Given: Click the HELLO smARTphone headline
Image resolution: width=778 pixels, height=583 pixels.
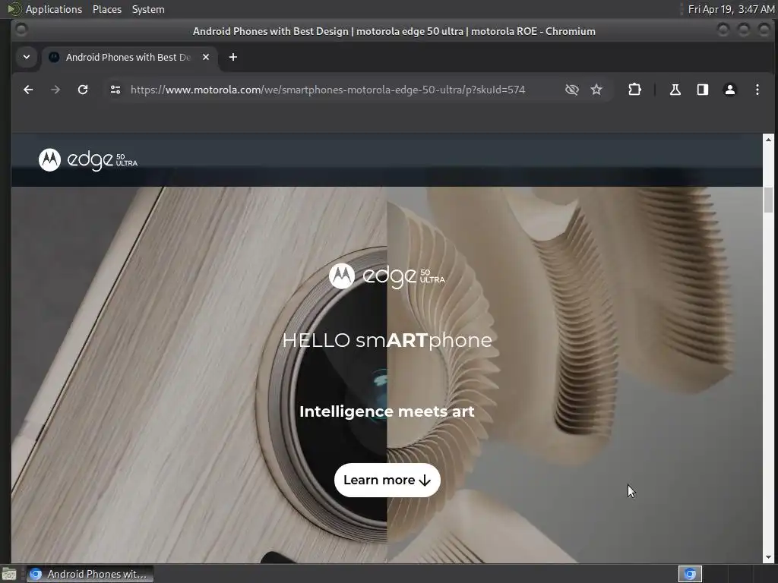Looking at the screenshot, I should pyautogui.click(x=387, y=341).
